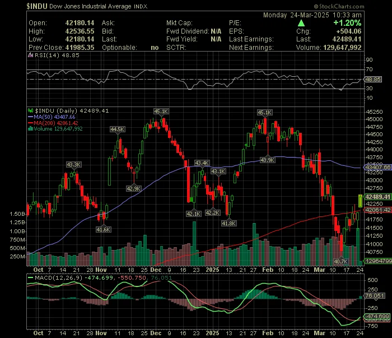This screenshot has width=392, height=338.
Task: Click the 42.2K low annotation
Action: point(213,213)
